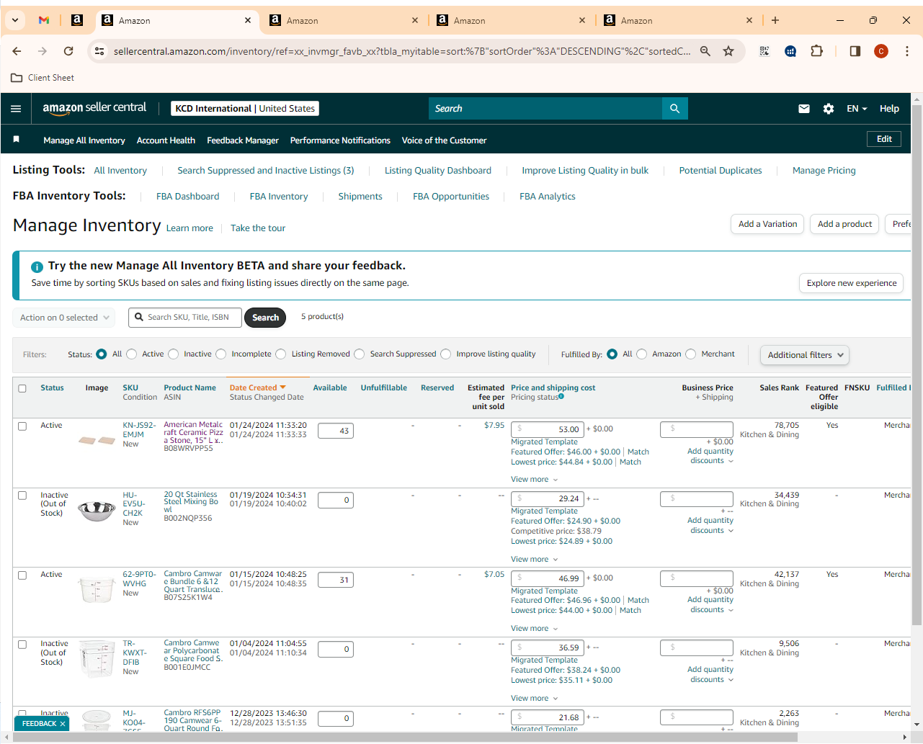The height and width of the screenshot is (744, 923).
Task: Open the Seller Central hamburger menu
Action: pyautogui.click(x=16, y=109)
